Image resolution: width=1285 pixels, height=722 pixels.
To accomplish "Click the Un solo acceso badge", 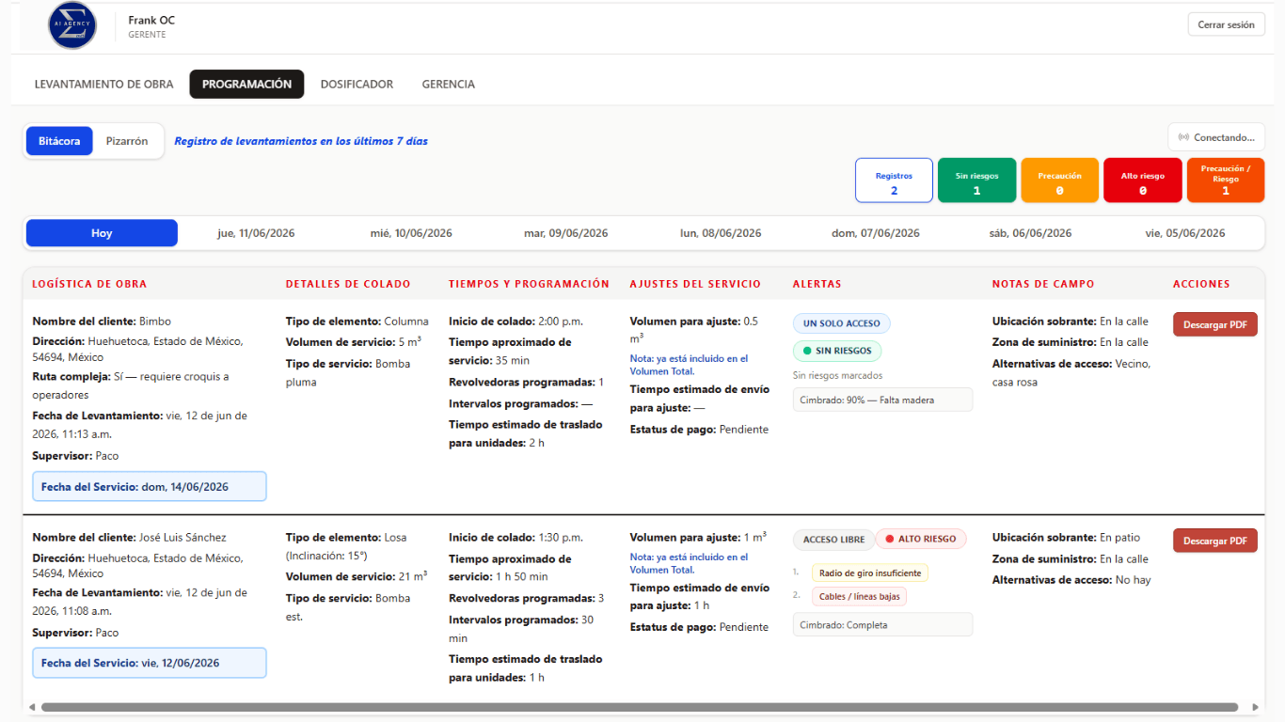I will [x=841, y=323].
